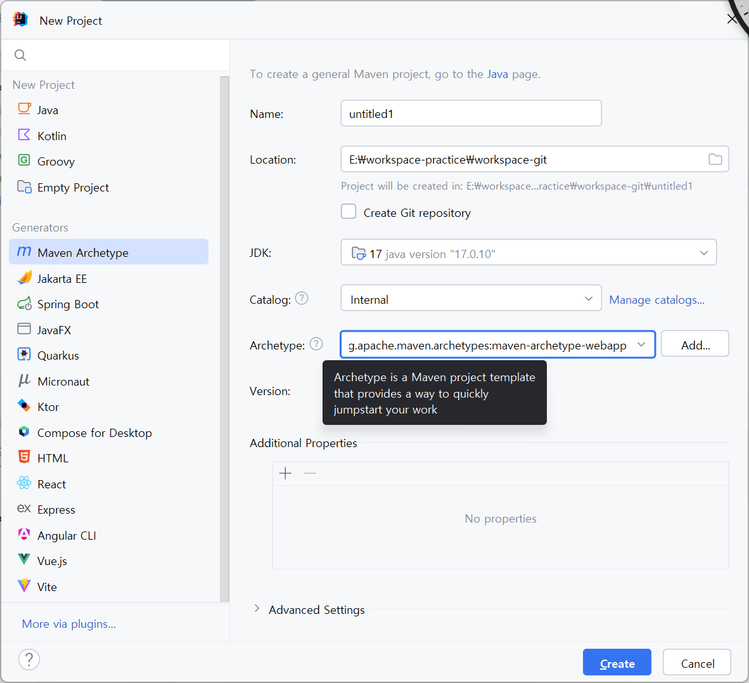The width and height of the screenshot is (749, 683).
Task: Click the React atom icon
Action: tap(24, 483)
